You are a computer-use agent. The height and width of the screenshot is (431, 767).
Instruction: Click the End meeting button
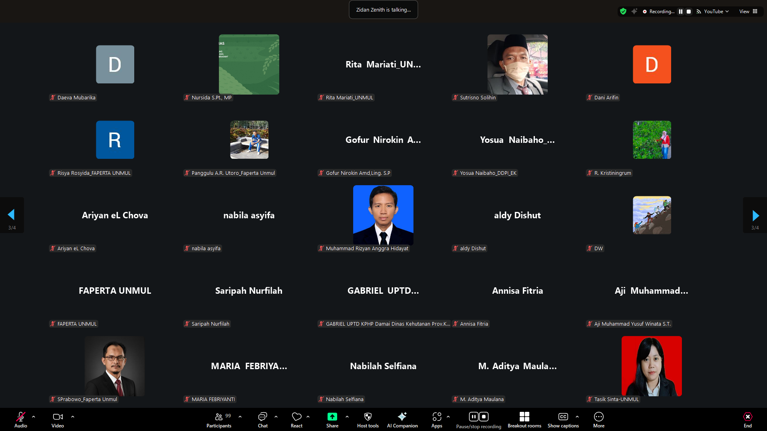coord(747,419)
